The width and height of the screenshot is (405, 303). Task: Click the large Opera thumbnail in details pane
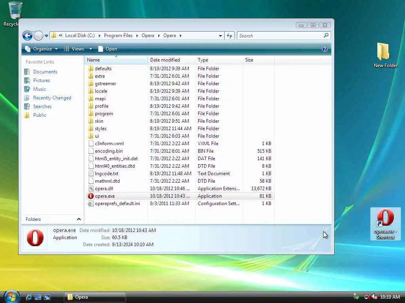(35, 238)
